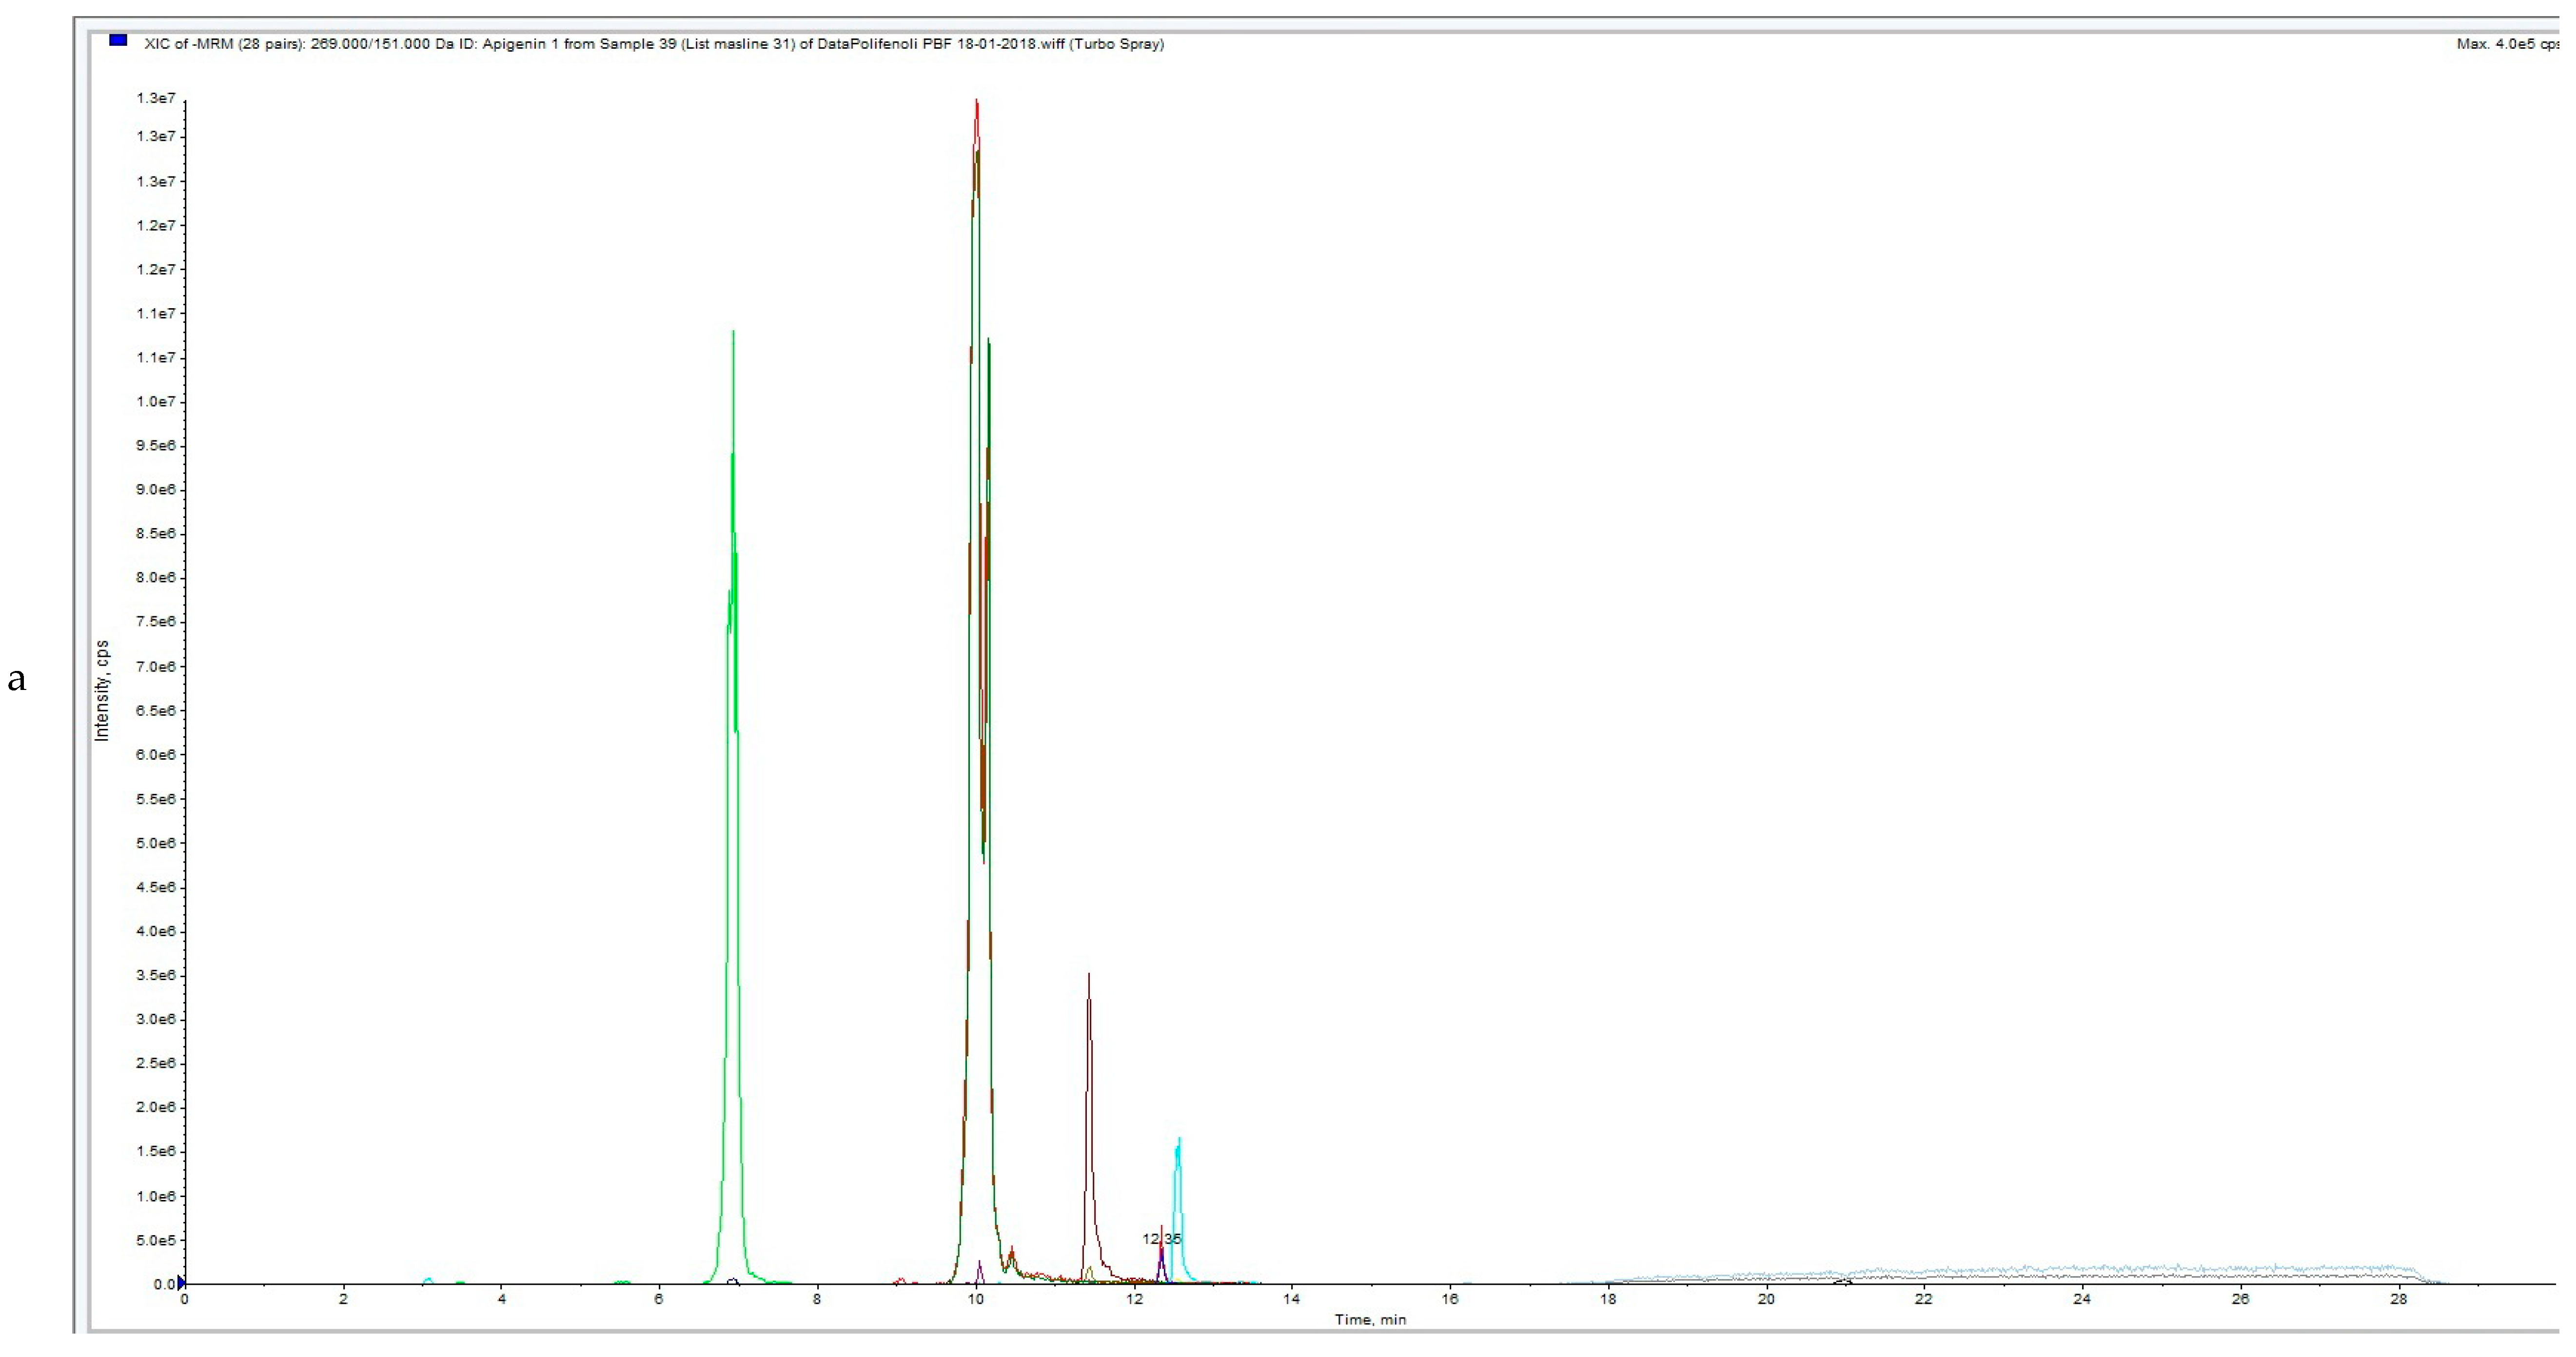The height and width of the screenshot is (1357, 2576).
Task: Select the 12.35 peak retention label
Action: 1161,1238
